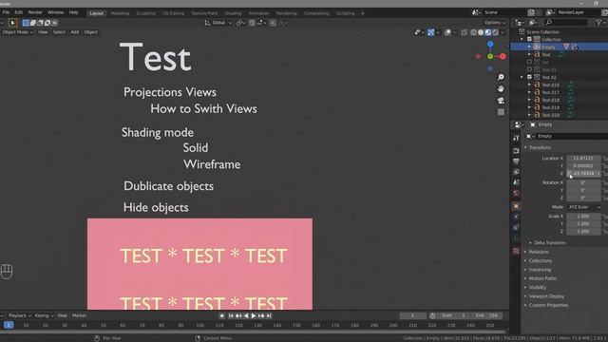The width and height of the screenshot is (608, 342).
Task: Click the hand pan gizmo in viewport
Action: tap(501, 88)
